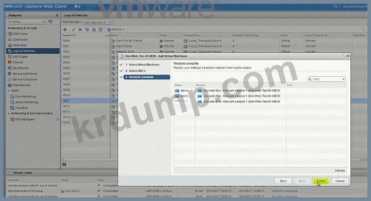Open Activity Monitoring under Tools
This screenshot has height=201, width=371.
click(x=26, y=102)
